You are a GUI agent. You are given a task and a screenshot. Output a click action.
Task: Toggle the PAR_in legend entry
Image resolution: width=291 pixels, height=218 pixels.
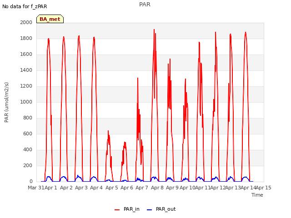coord(127,209)
